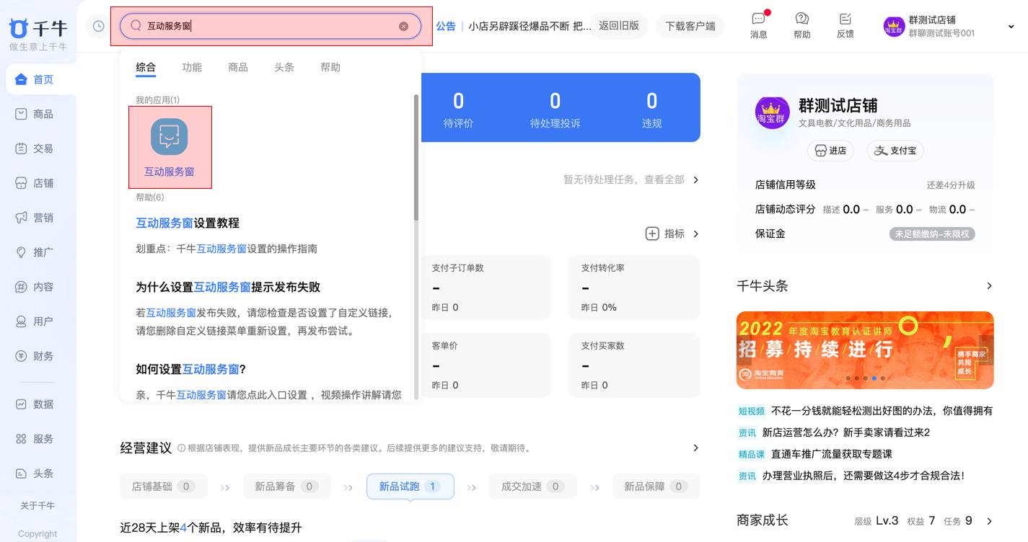Screen dimensions: 1028x542
Task: Open 直通车推广流量获取专题课 link
Action: (x=832, y=454)
